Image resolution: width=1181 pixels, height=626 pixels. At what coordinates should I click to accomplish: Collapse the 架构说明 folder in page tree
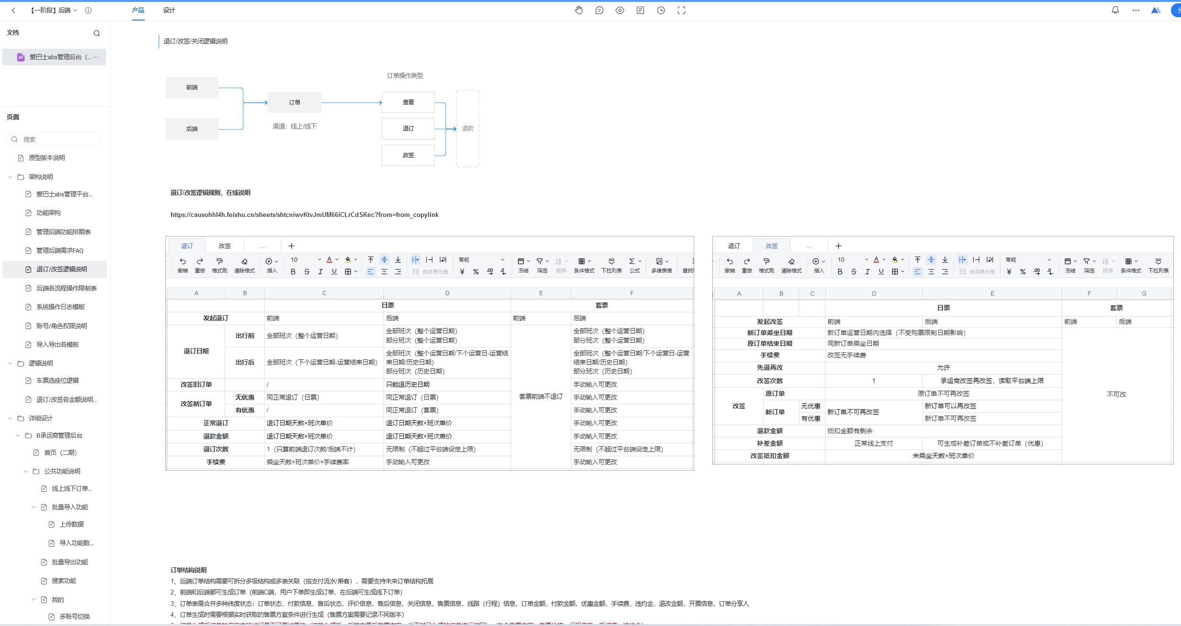pyautogui.click(x=10, y=177)
